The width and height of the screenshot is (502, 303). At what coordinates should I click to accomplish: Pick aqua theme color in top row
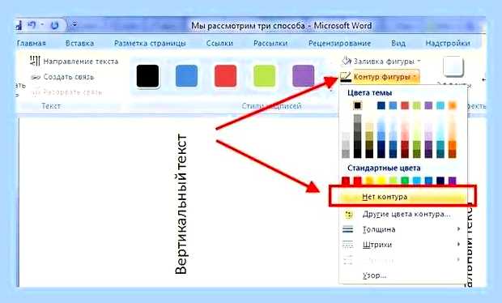[x=440, y=105]
